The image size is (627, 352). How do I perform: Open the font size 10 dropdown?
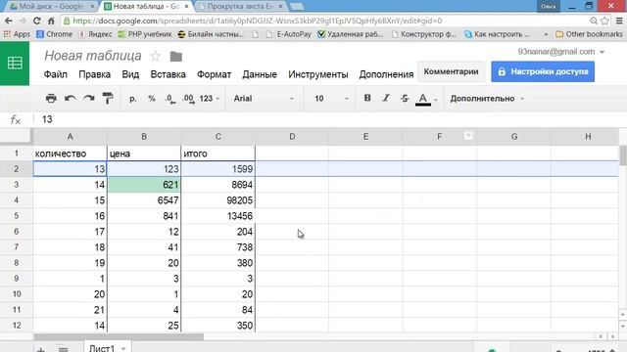(x=331, y=98)
